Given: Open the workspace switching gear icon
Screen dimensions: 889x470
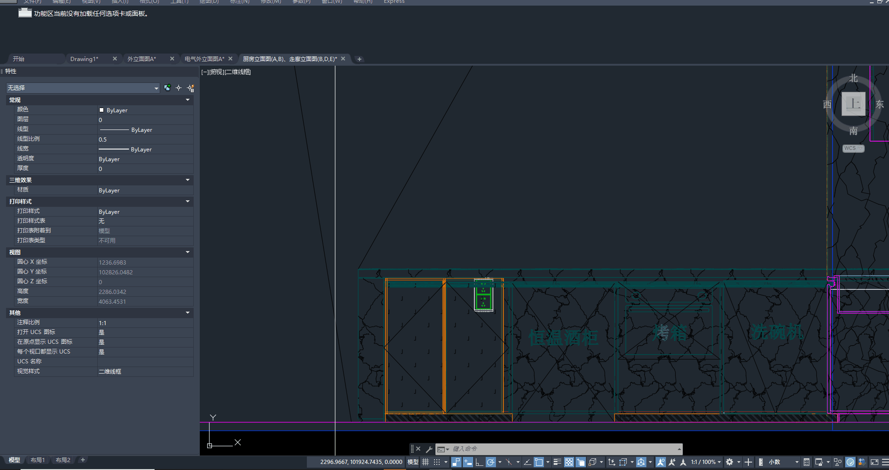Looking at the screenshot, I should point(730,462).
